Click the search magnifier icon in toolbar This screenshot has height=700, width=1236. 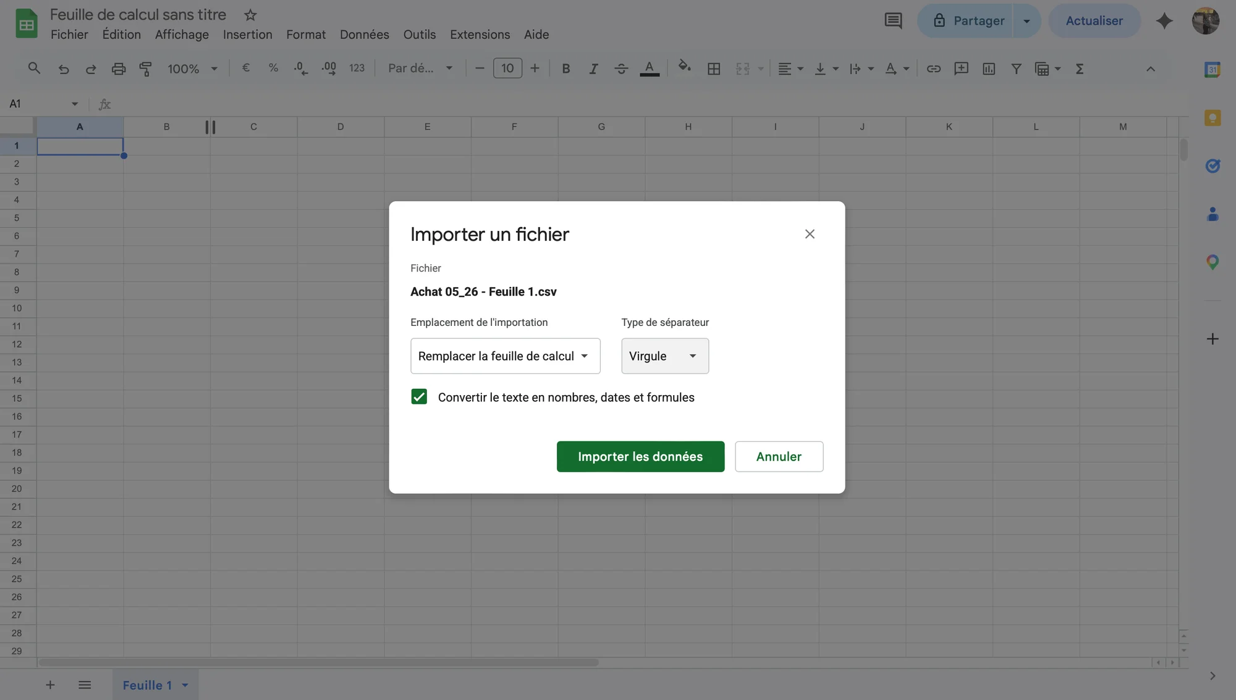(34, 69)
